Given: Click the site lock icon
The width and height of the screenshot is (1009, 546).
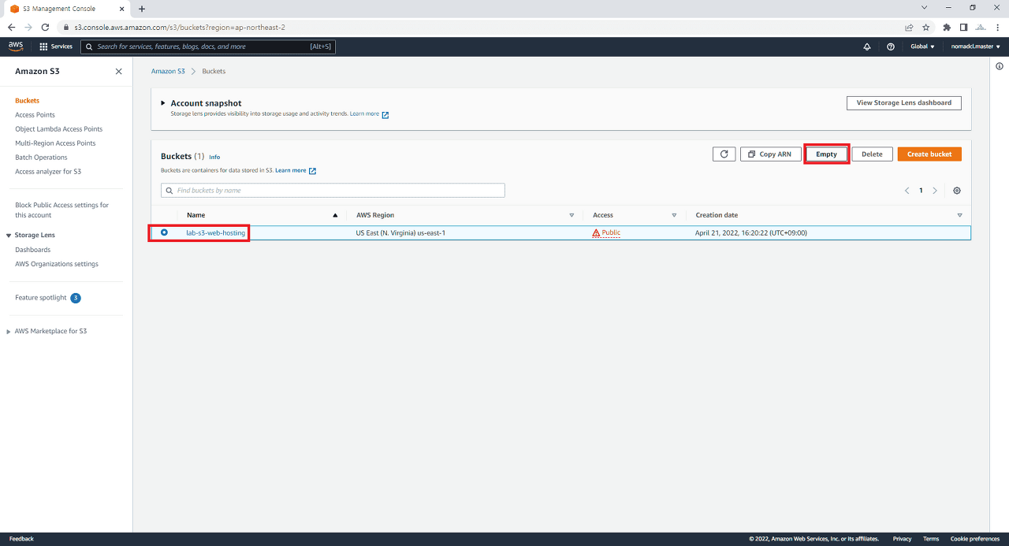Looking at the screenshot, I should [x=67, y=27].
